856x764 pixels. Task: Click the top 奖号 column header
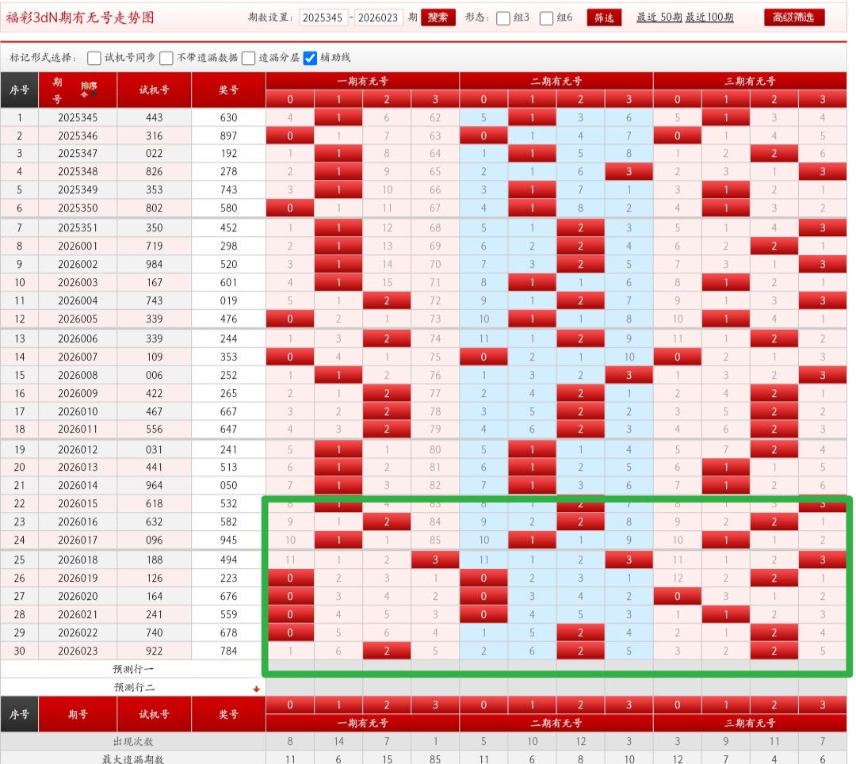click(228, 90)
